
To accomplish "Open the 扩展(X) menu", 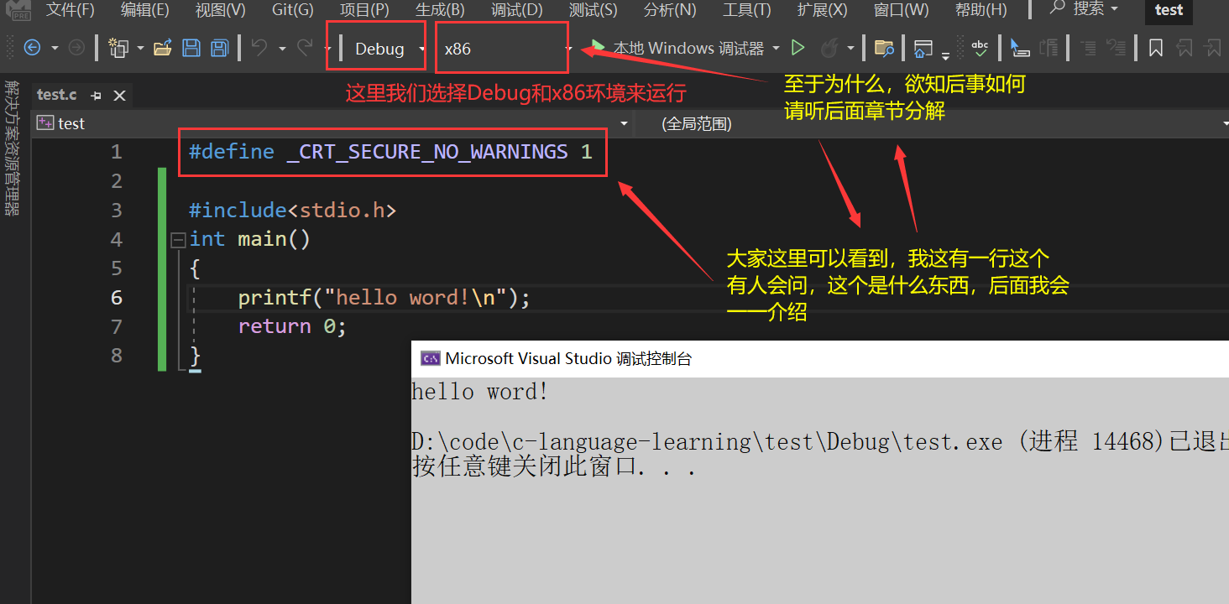I will pyautogui.click(x=822, y=10).
